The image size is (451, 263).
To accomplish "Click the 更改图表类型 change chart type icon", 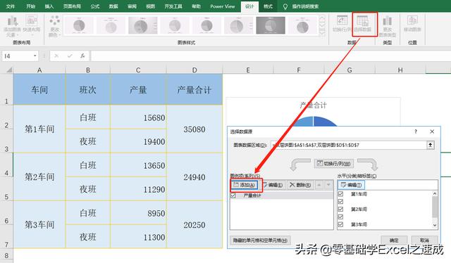I will click(x=387, y=26).
